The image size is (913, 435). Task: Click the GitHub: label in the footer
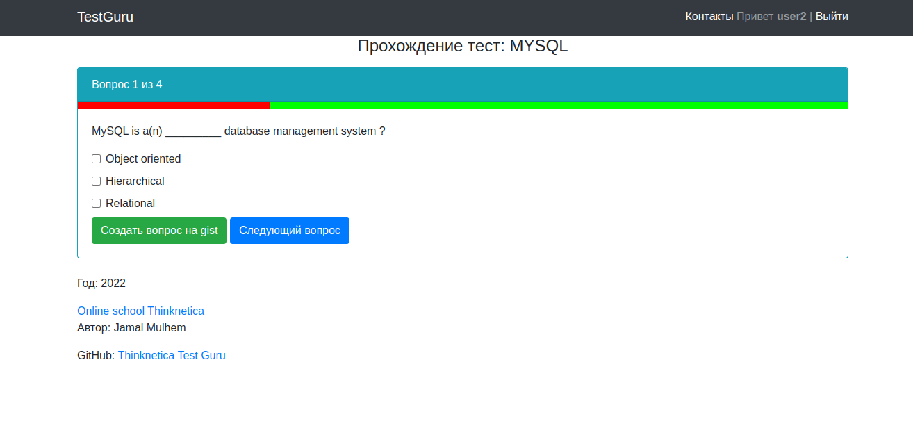click(96, 356)
